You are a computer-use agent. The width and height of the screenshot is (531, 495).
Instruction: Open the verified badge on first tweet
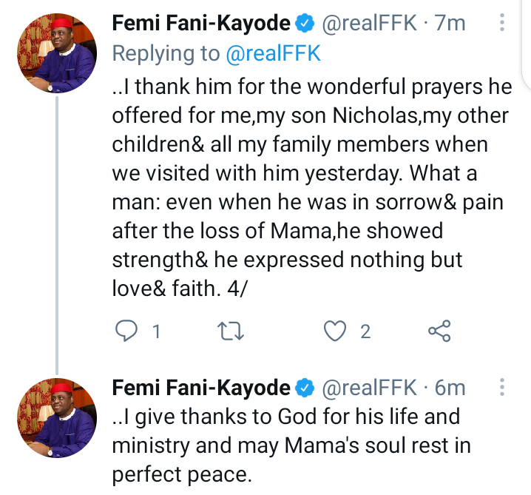(305, 23)
